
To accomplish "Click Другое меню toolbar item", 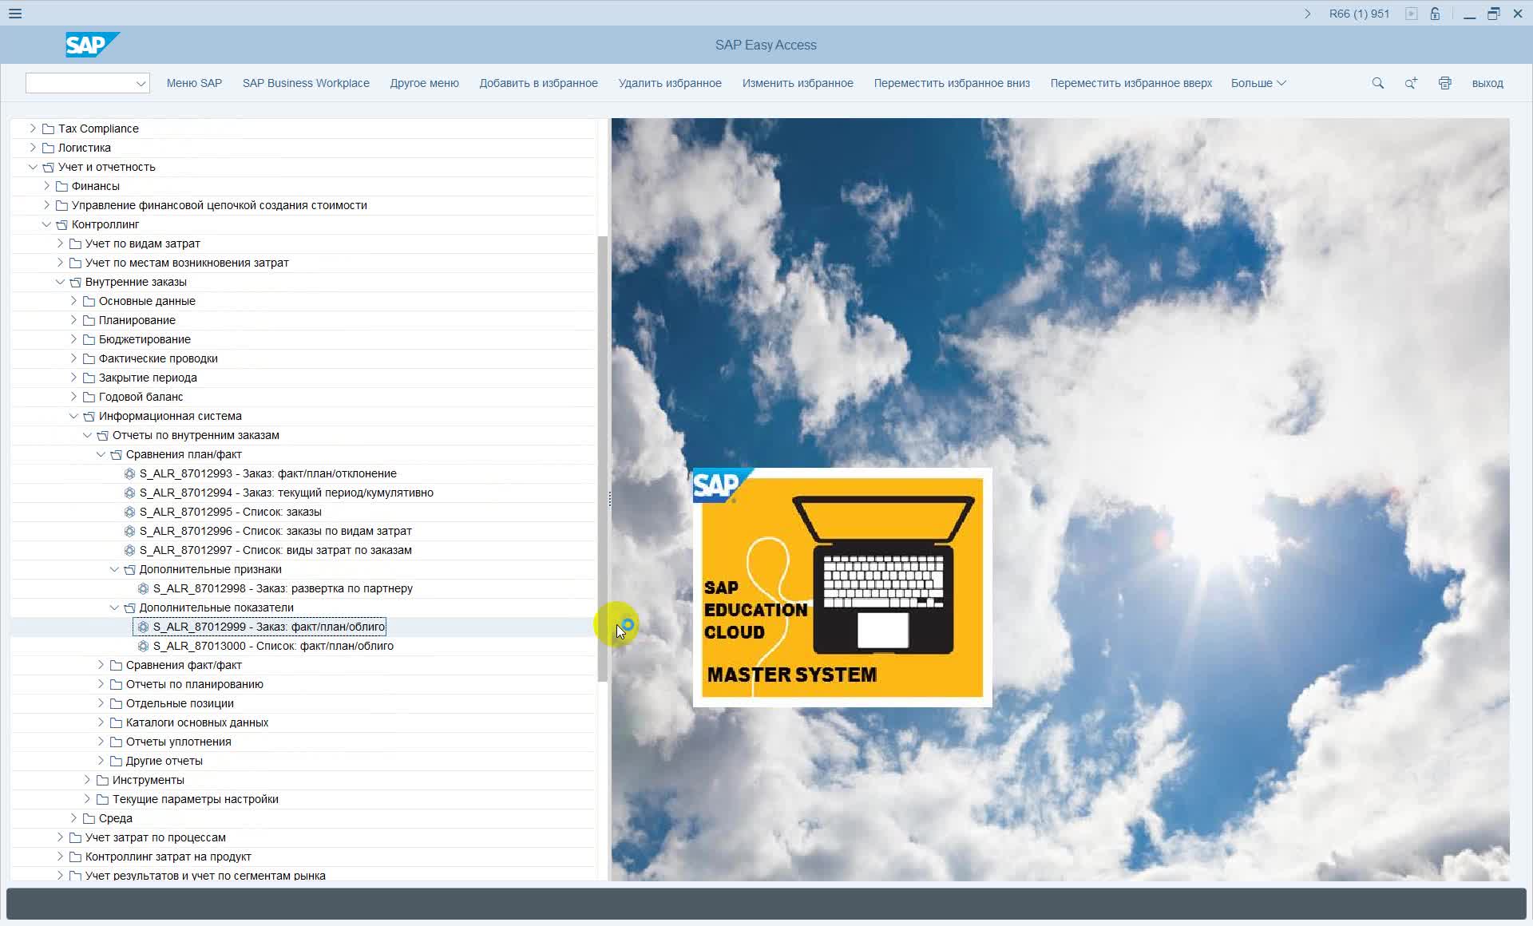I will click(424, 83).
